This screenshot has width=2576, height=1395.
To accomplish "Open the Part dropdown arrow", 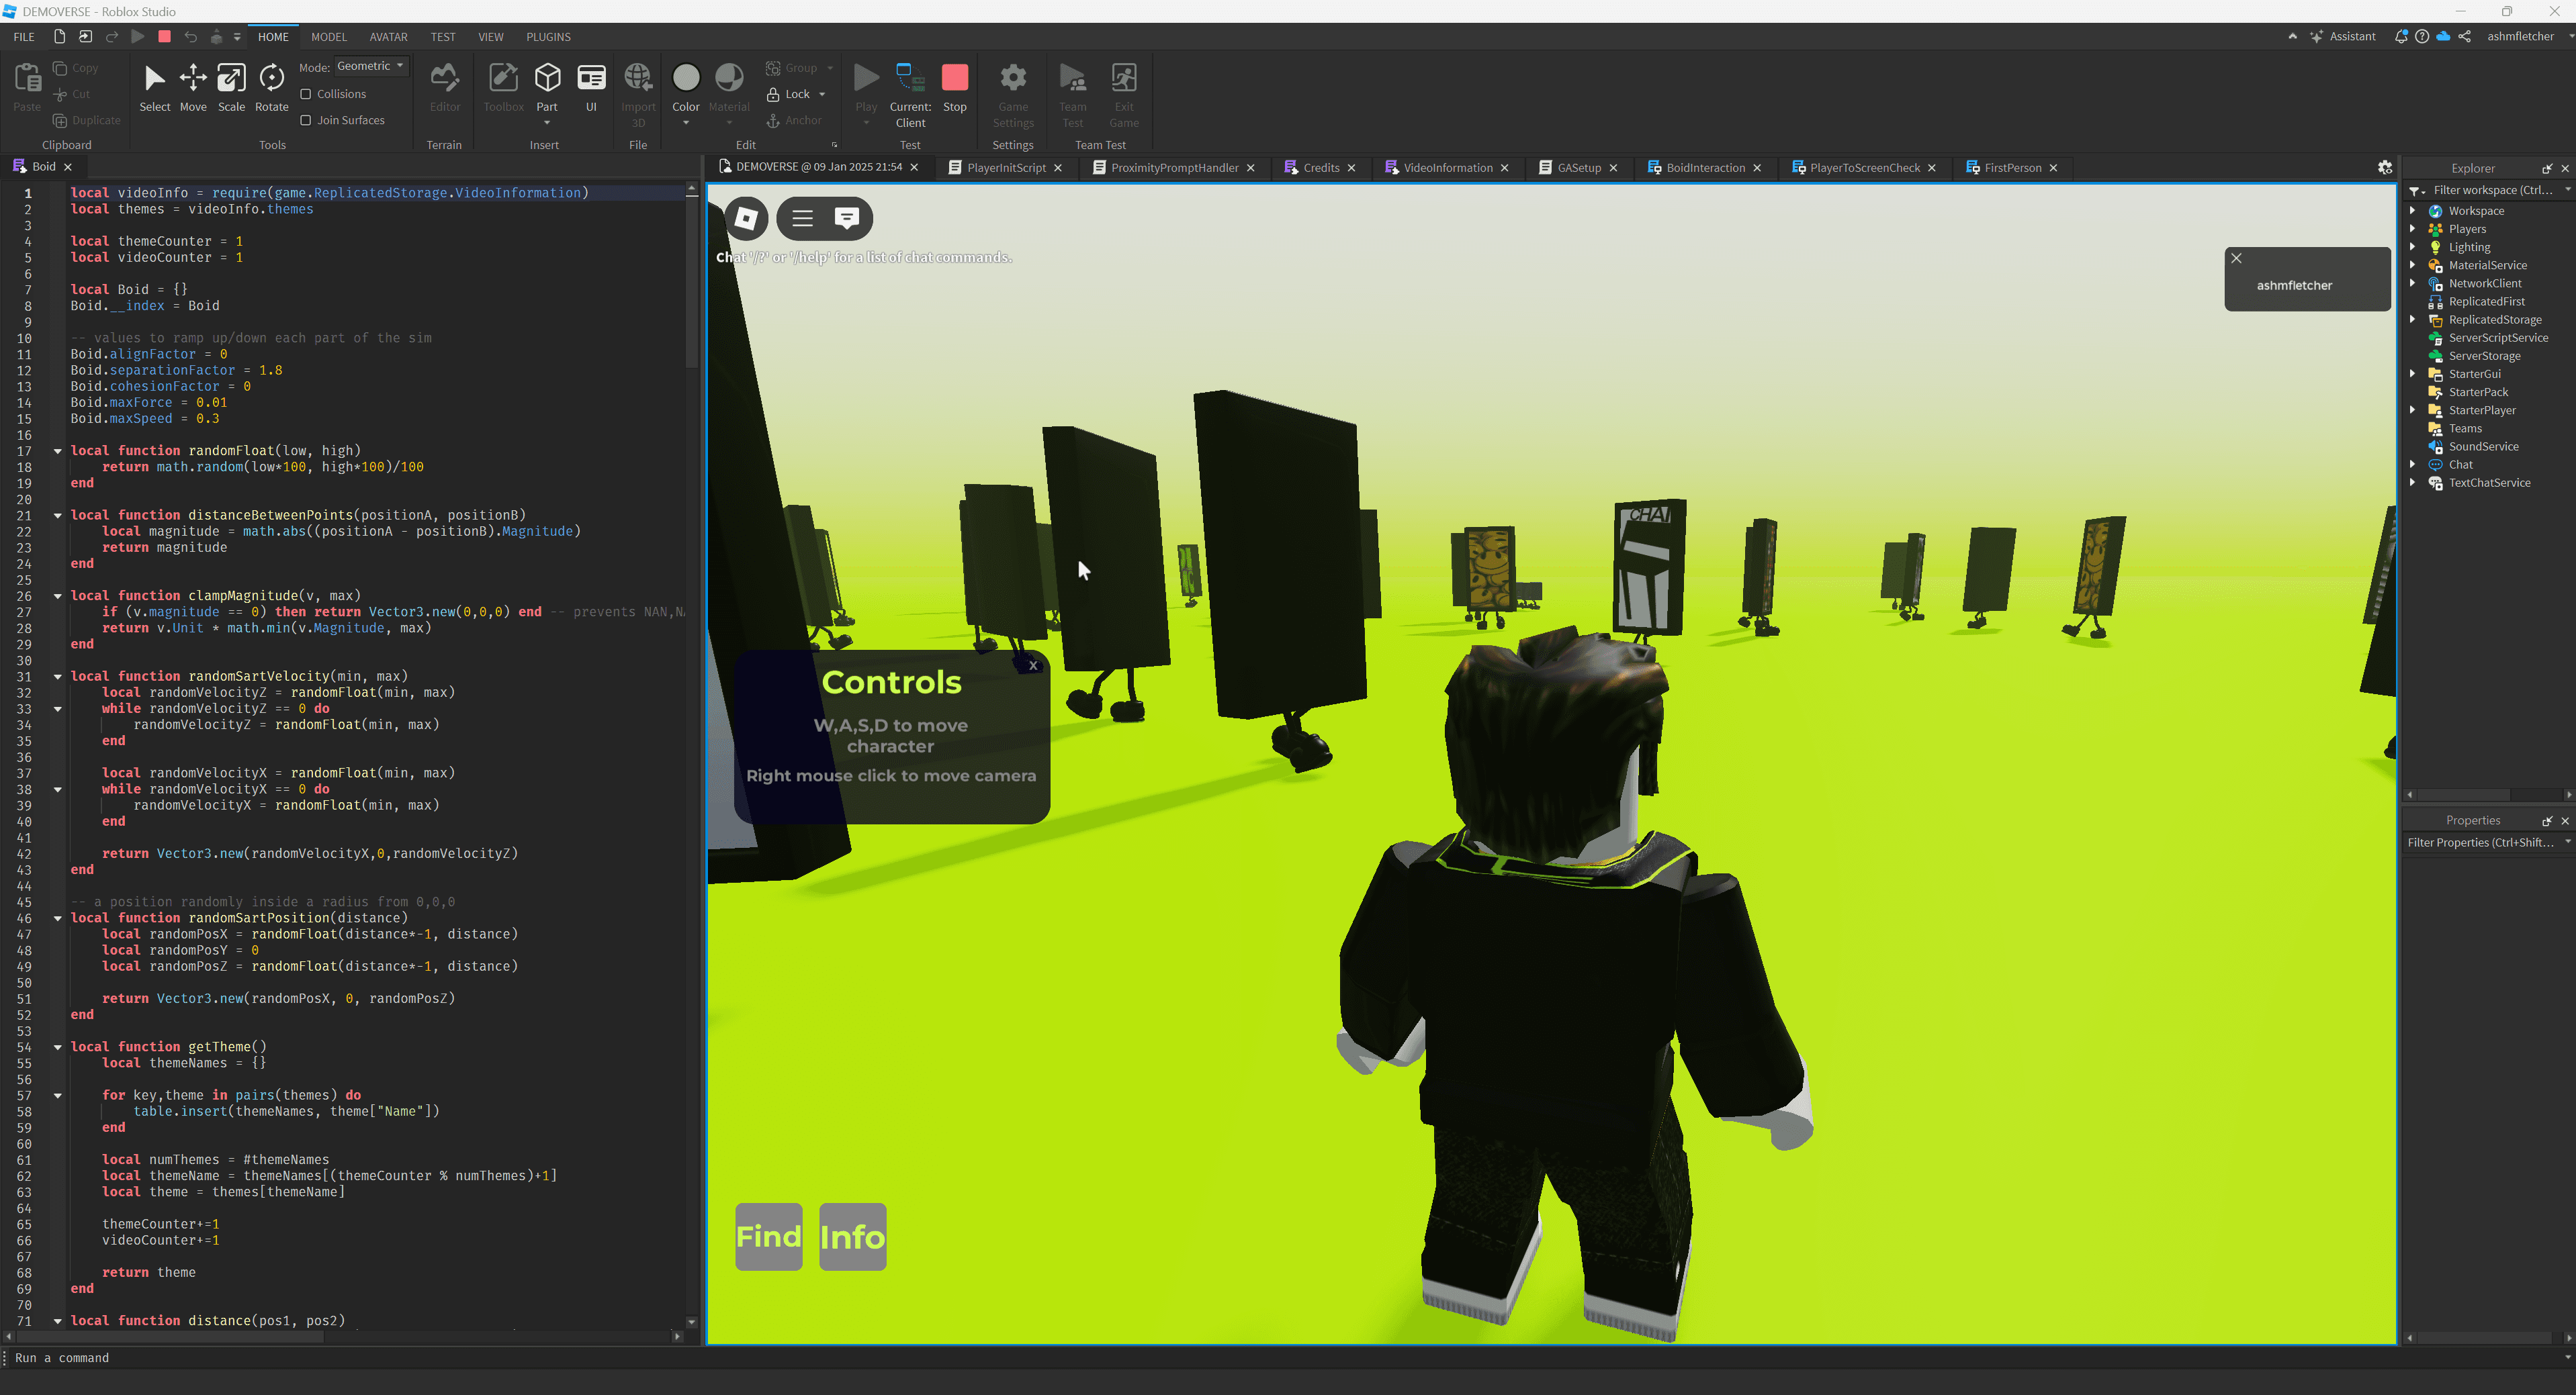I will click(547, 123).
